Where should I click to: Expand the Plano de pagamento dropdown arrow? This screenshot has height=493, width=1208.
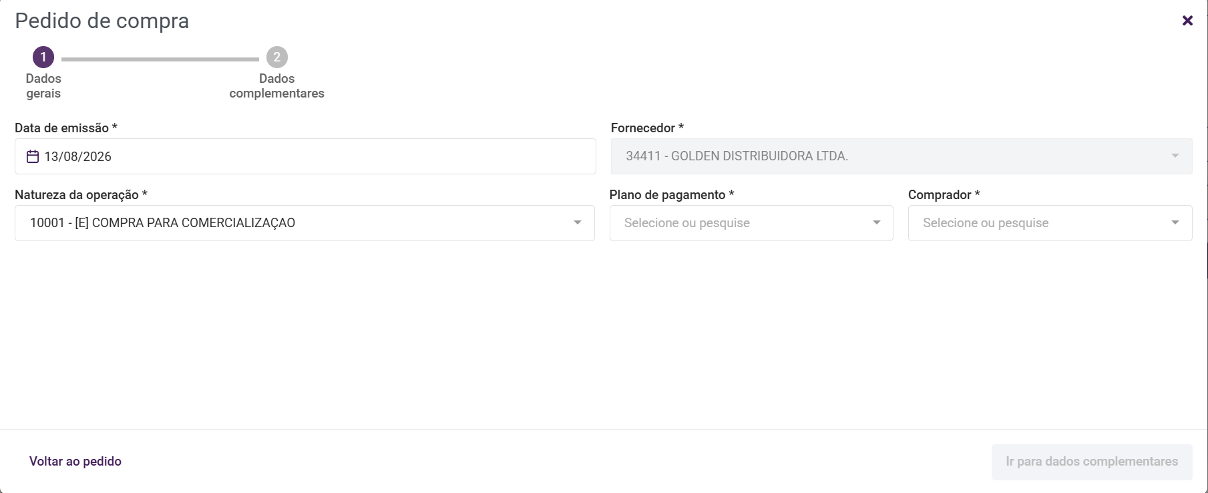pos(877,222)
